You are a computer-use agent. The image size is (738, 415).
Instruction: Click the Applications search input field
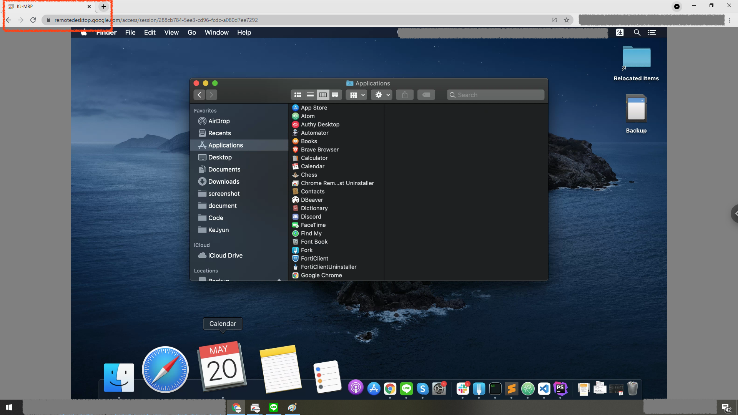click(x=496, y=95)
